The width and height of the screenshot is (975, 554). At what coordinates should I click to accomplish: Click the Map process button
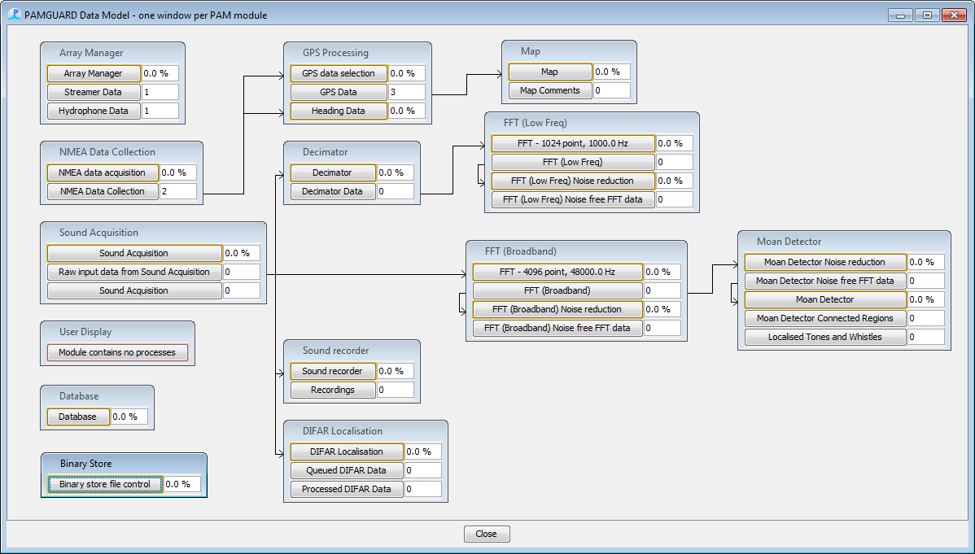(x=549, y=72)
